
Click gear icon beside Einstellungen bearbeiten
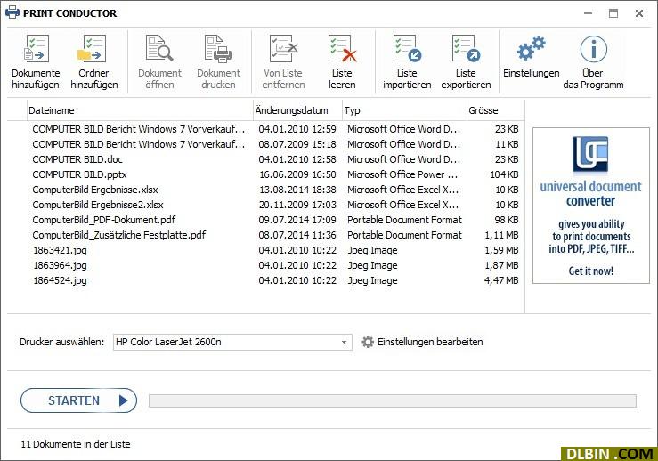[x=368, y=342]
